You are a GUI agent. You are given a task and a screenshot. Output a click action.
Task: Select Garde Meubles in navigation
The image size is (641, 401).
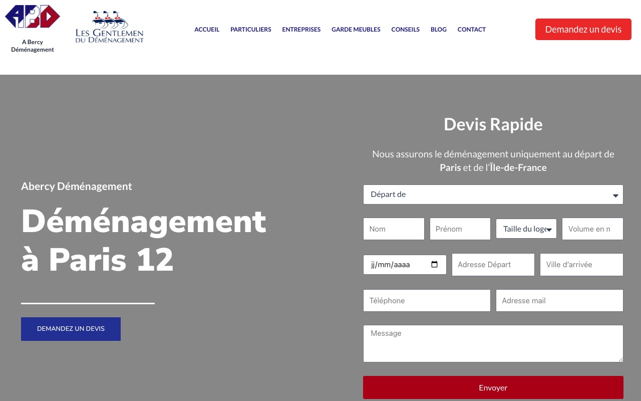(x=356, y=30)
